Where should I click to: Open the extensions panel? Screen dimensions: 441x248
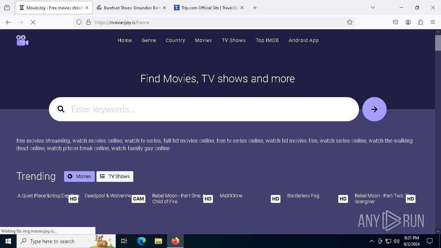tap(420, 22)
